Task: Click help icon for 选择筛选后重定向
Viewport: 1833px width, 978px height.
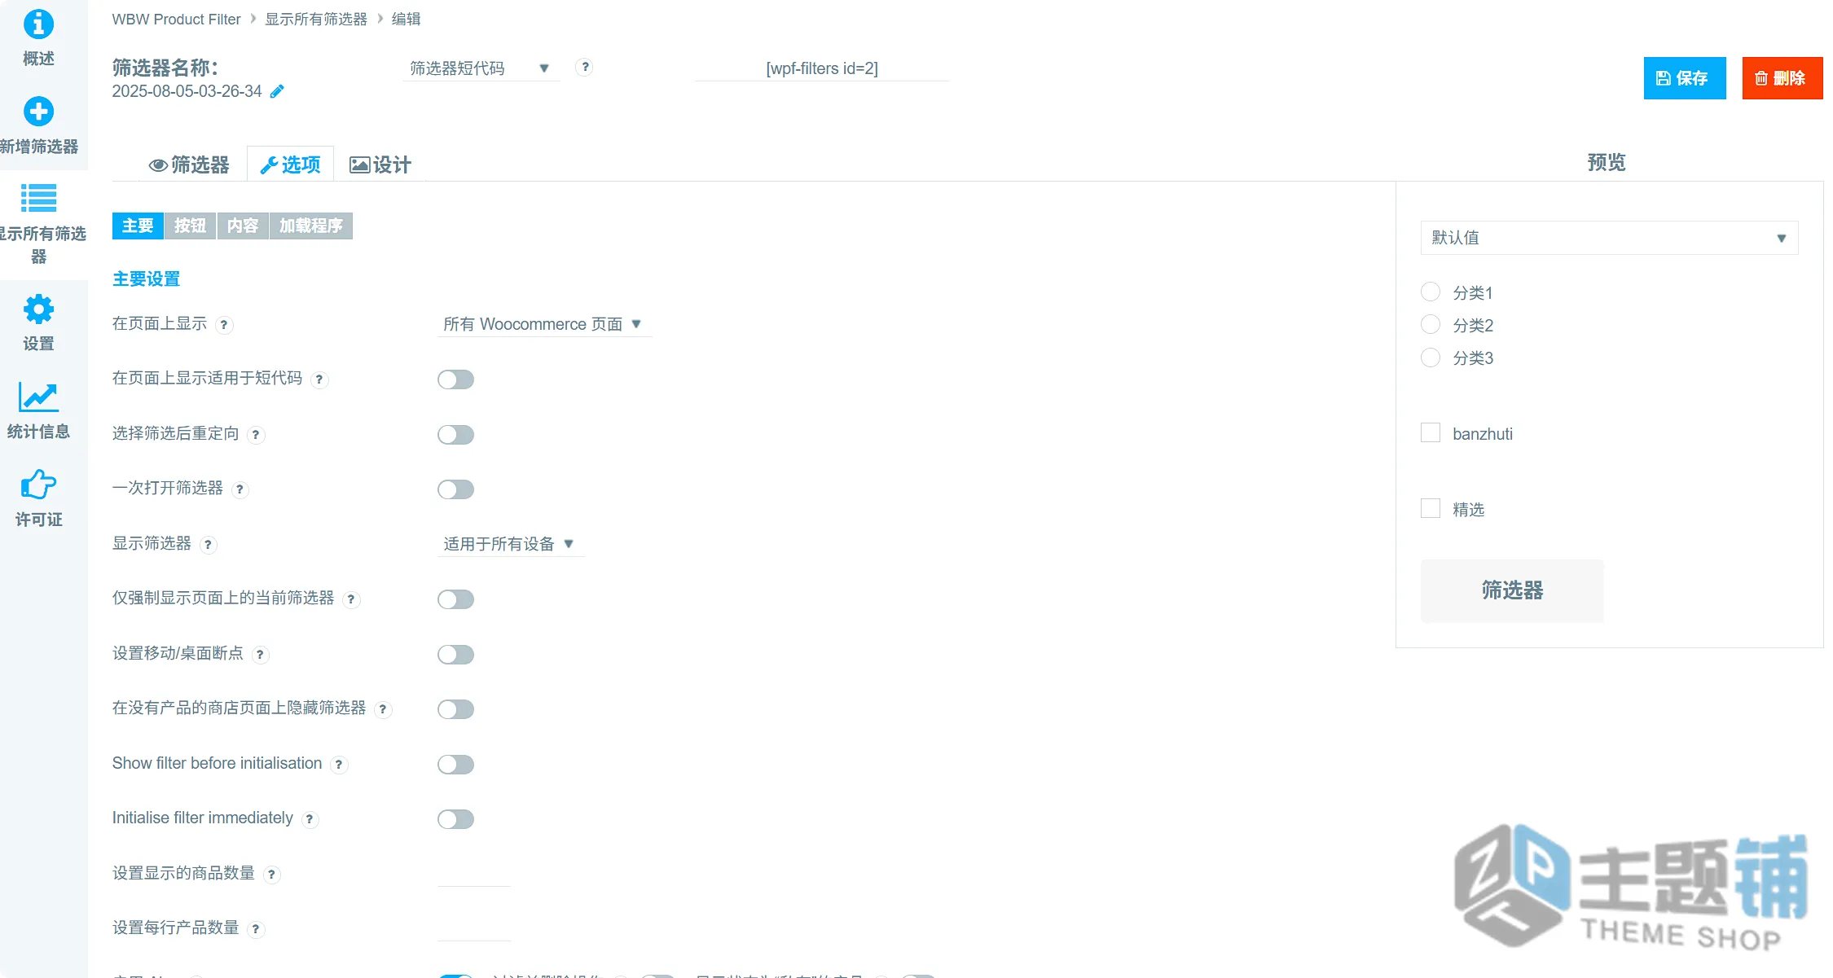Action: (x=256, y=435)
